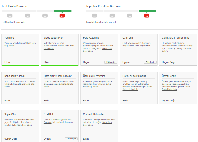Click the green bar of the copyright status indicator
The height and width of the screenshot is (142, 198).
(63, 11)
